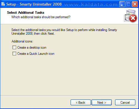Cancel the Smarty Uninstaller setup

(x=125, y=103)
